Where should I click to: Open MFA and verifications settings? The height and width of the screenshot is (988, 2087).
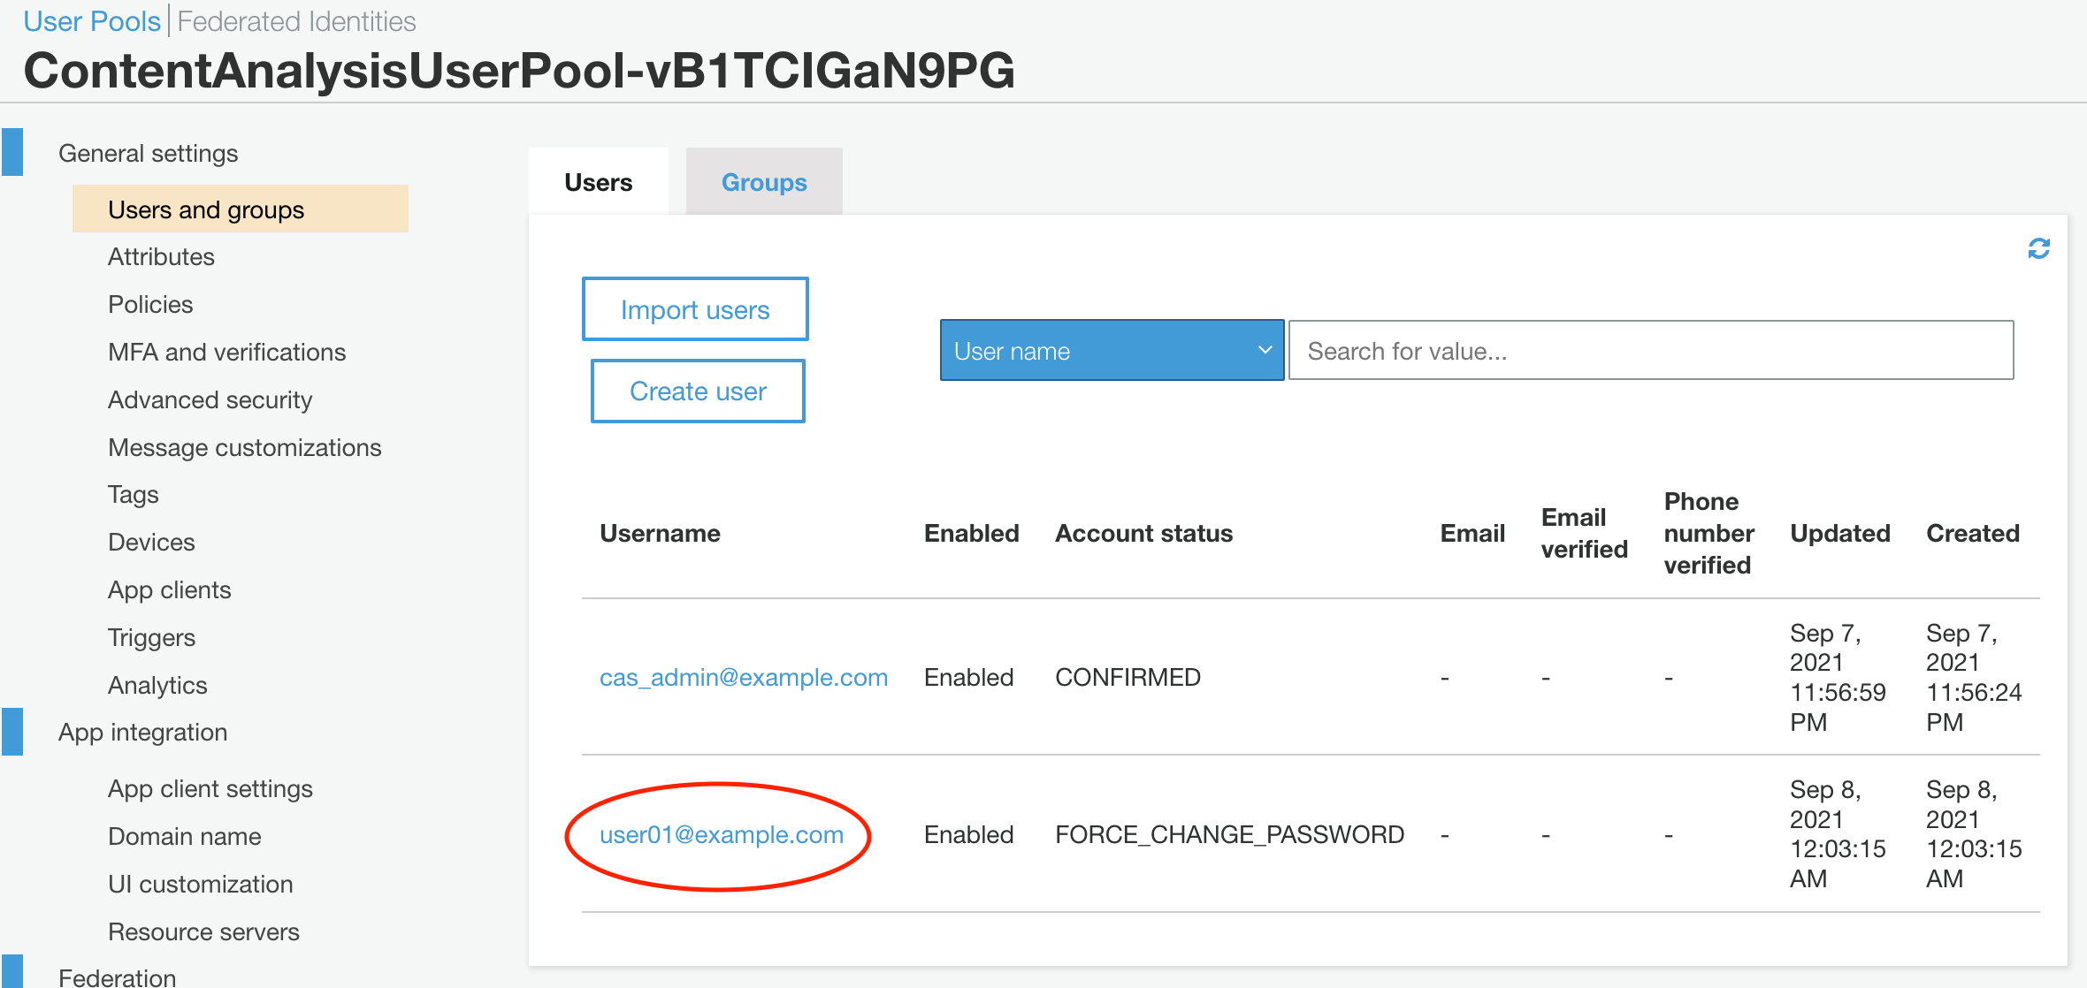click(x=226, y=352)
